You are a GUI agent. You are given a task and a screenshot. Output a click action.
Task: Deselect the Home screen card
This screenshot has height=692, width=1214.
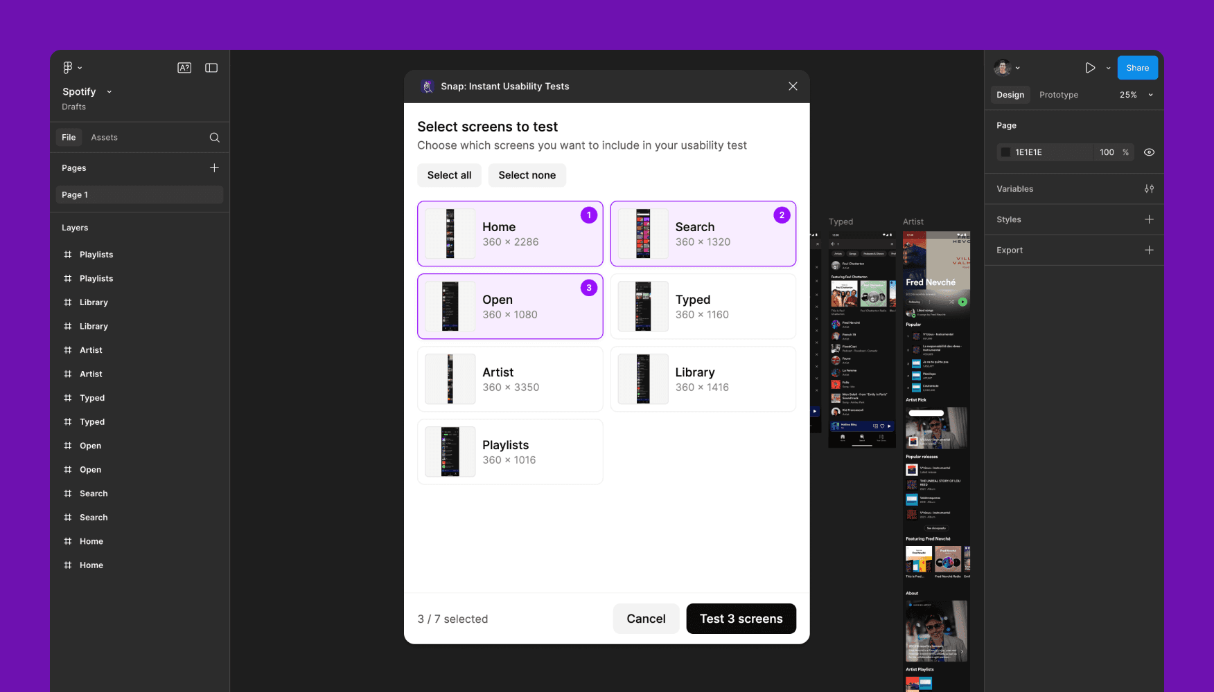(x=510, y=234)
